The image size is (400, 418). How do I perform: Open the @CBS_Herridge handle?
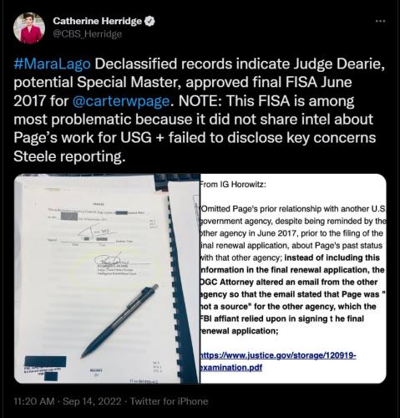[88, 34]
